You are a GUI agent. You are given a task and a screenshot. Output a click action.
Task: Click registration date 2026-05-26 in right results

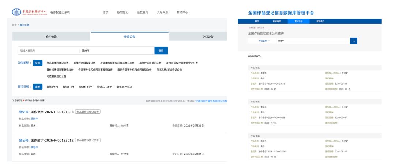[341, 83]
